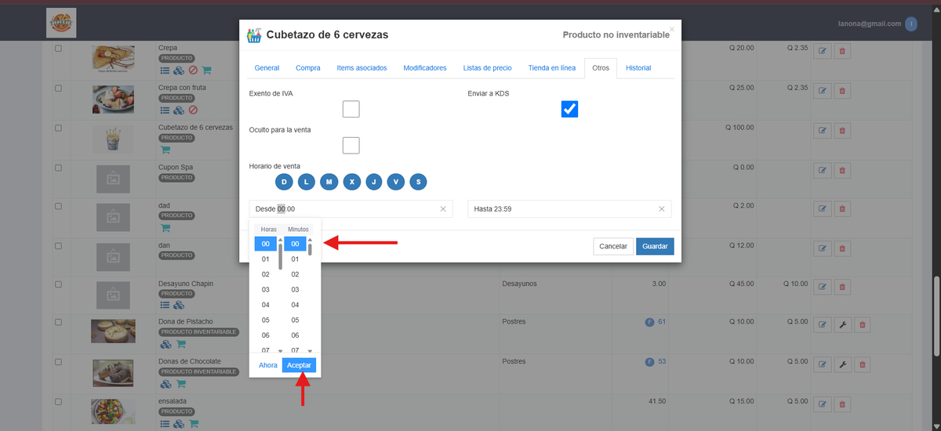The width and height of the screenshot is (941, 431).
Task: Toggle the Monday 'L' day button
Action: tap(307, 182)
